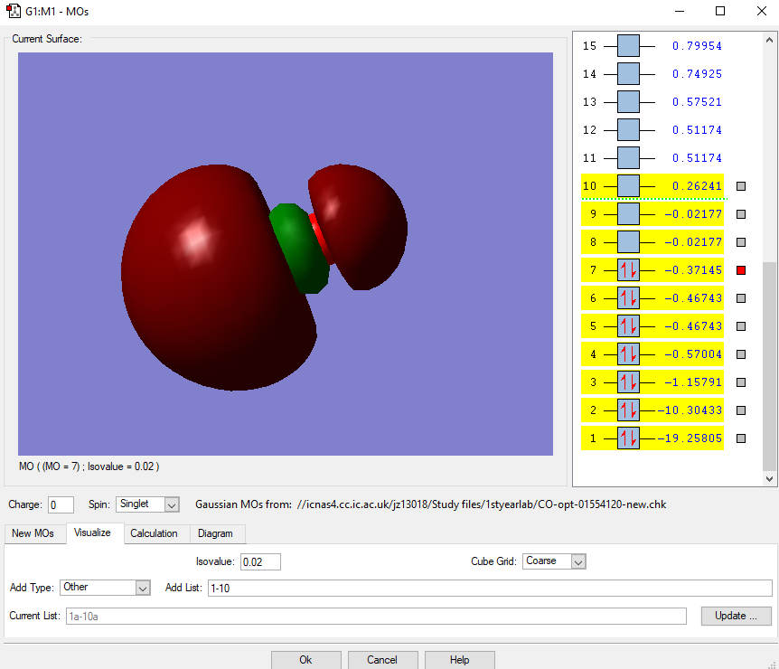Image resolution: width=779 pixels, height=669 pixels.
Task: Click the occupied orbital box for MO 4
Action: click(x=628, y=354)
